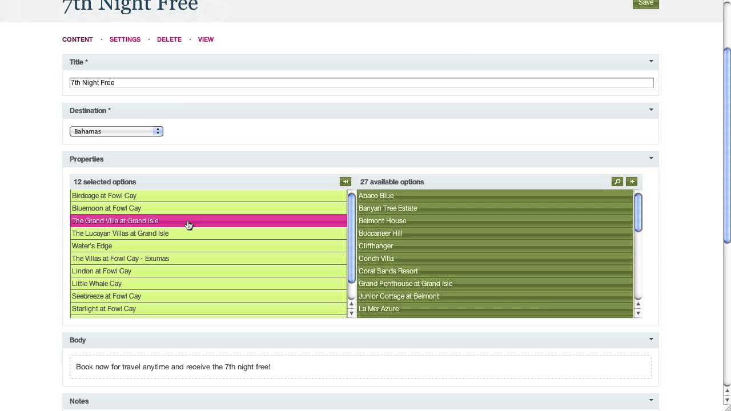Image resolution: width=731 pixels, height=411 pixels.
Task: Select Bluemoon at Fowl Cay
Action: click(x=208, y=208)
